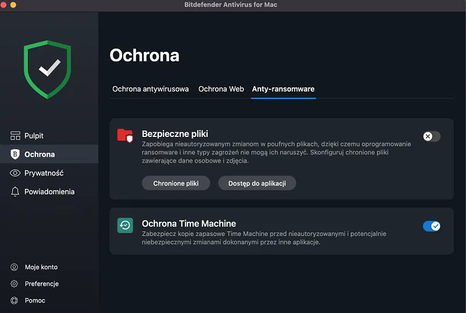Click the Pomoc lifebuoy icon
This screenshot has height=313, width=466.
pyautogui.click(x=15, y=301)
